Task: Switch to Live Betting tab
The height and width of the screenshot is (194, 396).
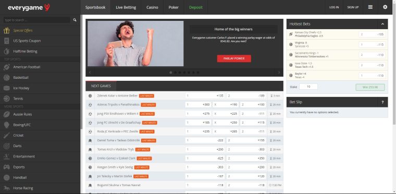Action: pos(126,7)
